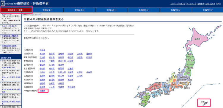Viewport: 223px width, 108px height.
Task: Click the number 4 logo icon
Action: point(3,3)
